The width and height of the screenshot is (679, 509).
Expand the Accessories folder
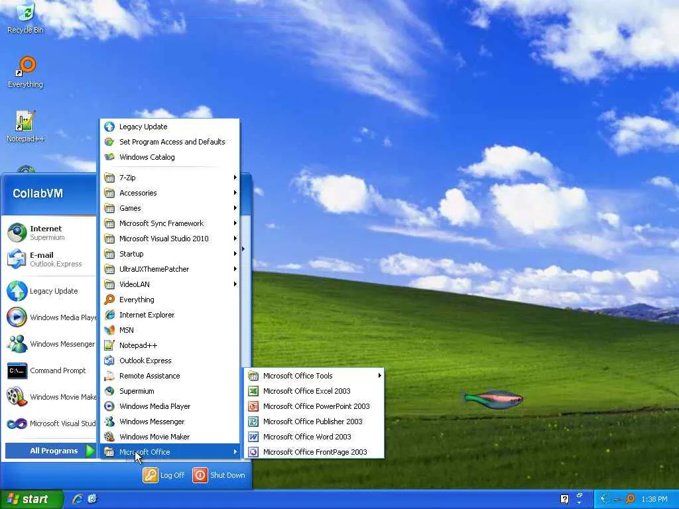170,193
